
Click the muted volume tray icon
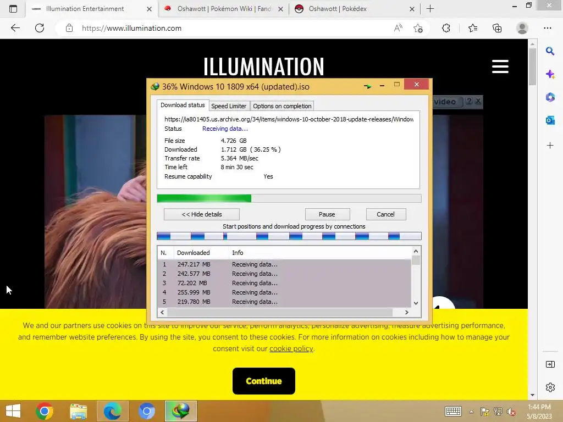[511, 412]
